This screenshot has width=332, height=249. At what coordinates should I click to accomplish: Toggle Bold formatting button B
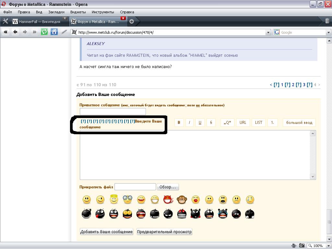tap(179, 123)
